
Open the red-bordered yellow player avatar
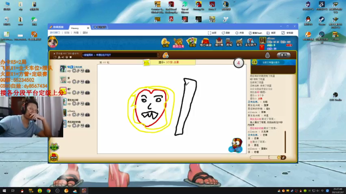[x=63, y=91]
